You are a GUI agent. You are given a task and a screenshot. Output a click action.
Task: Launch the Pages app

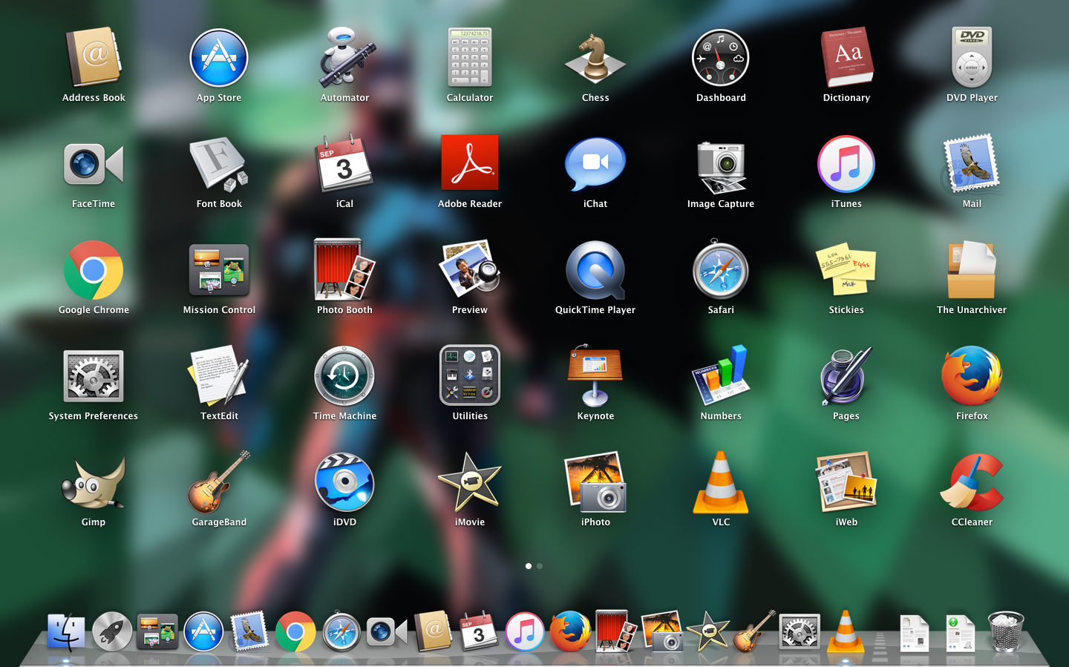coord(846,376)
